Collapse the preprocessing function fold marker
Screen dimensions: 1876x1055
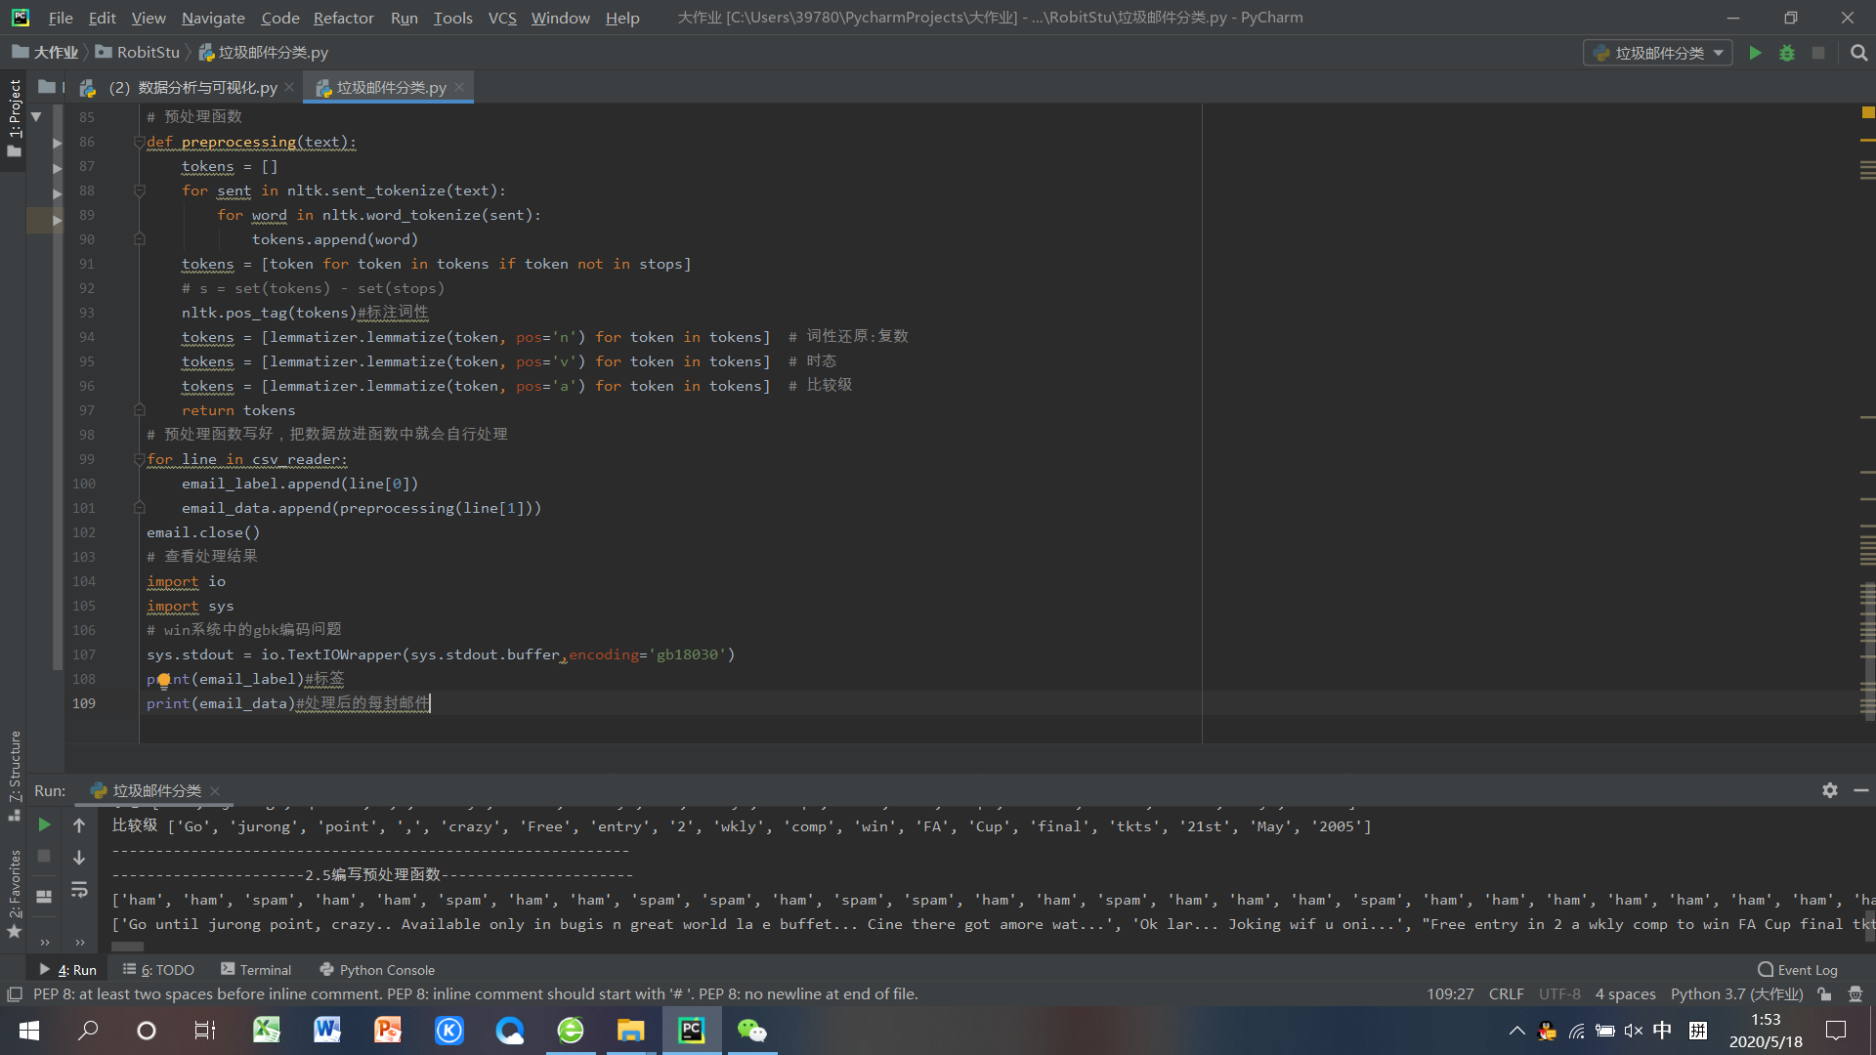pyautogui.click(x=139, y=143)
